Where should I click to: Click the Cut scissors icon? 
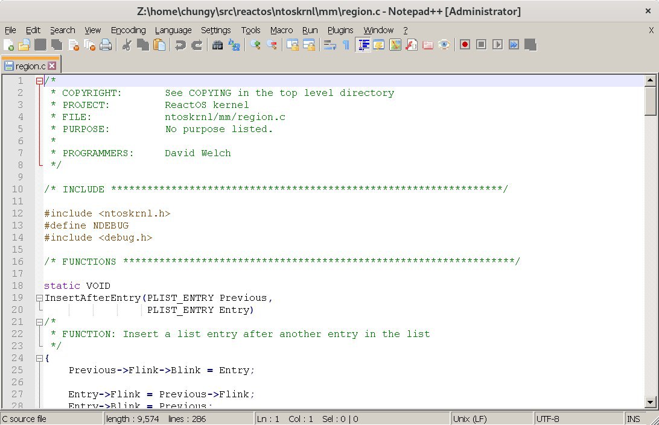127,45
